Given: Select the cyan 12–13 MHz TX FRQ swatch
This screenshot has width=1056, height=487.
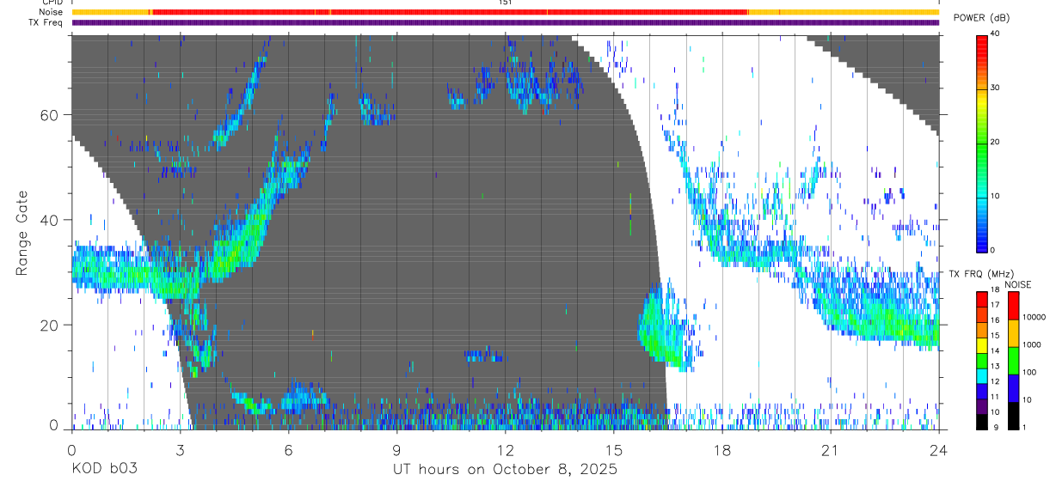Looking at the screenshot, I should click(x=981, y=376).
